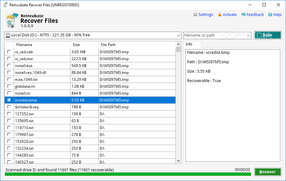Viewport: 286px width, 181px height.
Task: Check the 132234.txt checkbox
Action: click(x=9, y=148)
